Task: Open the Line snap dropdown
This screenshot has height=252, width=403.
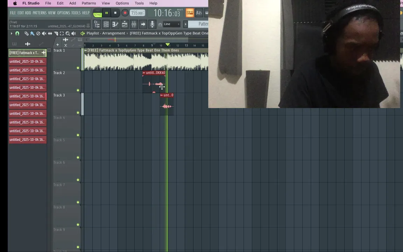Action: coord(171,24)
